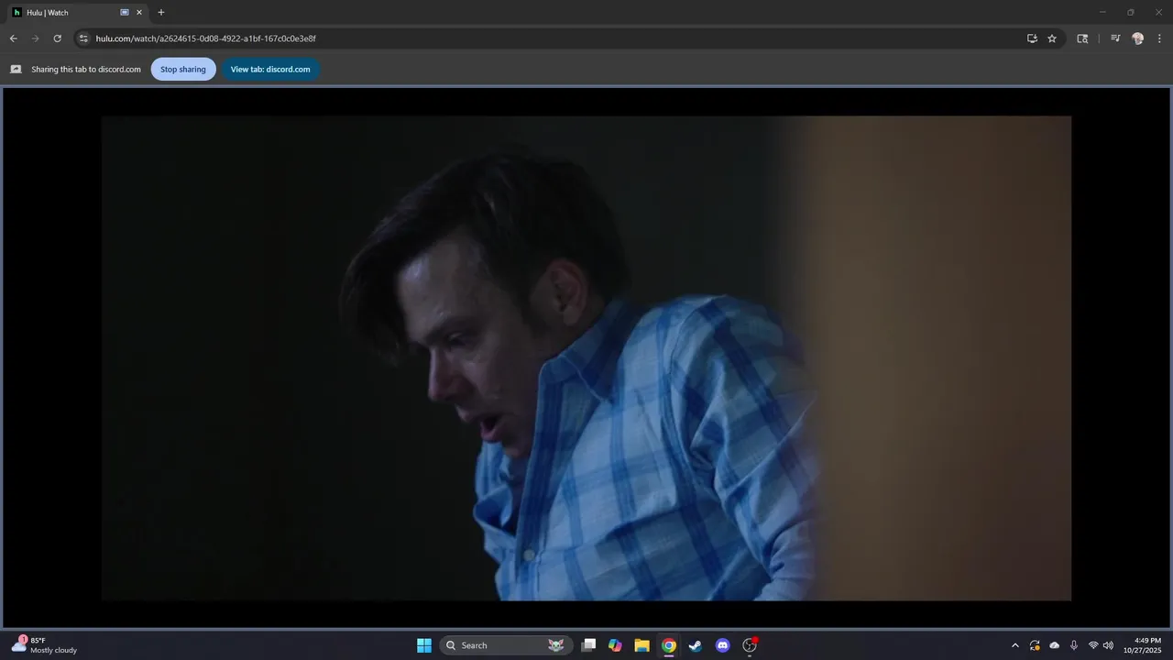Viewport: 1173px width, 660px height.
Task: Open the Chrome three-dot menu
Action: click(1160, 38)
